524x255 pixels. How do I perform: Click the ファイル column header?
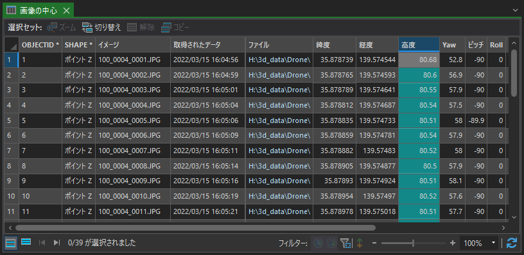pyautogui.click(x=279, y=45)
